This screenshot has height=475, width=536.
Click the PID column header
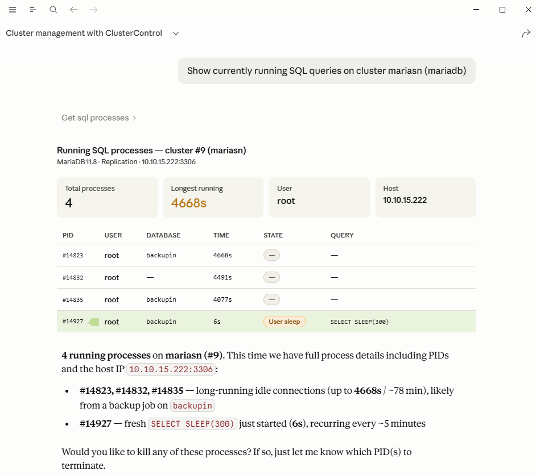68,235
